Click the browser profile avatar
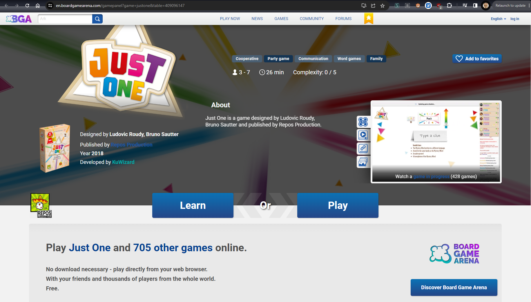 [x=486, y=6]
